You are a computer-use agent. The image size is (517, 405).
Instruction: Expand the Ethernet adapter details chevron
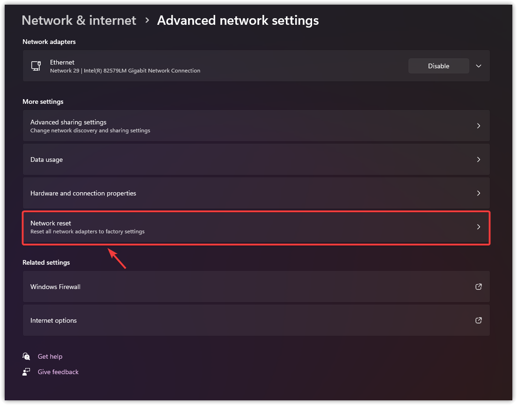click(x=478, y=66)
